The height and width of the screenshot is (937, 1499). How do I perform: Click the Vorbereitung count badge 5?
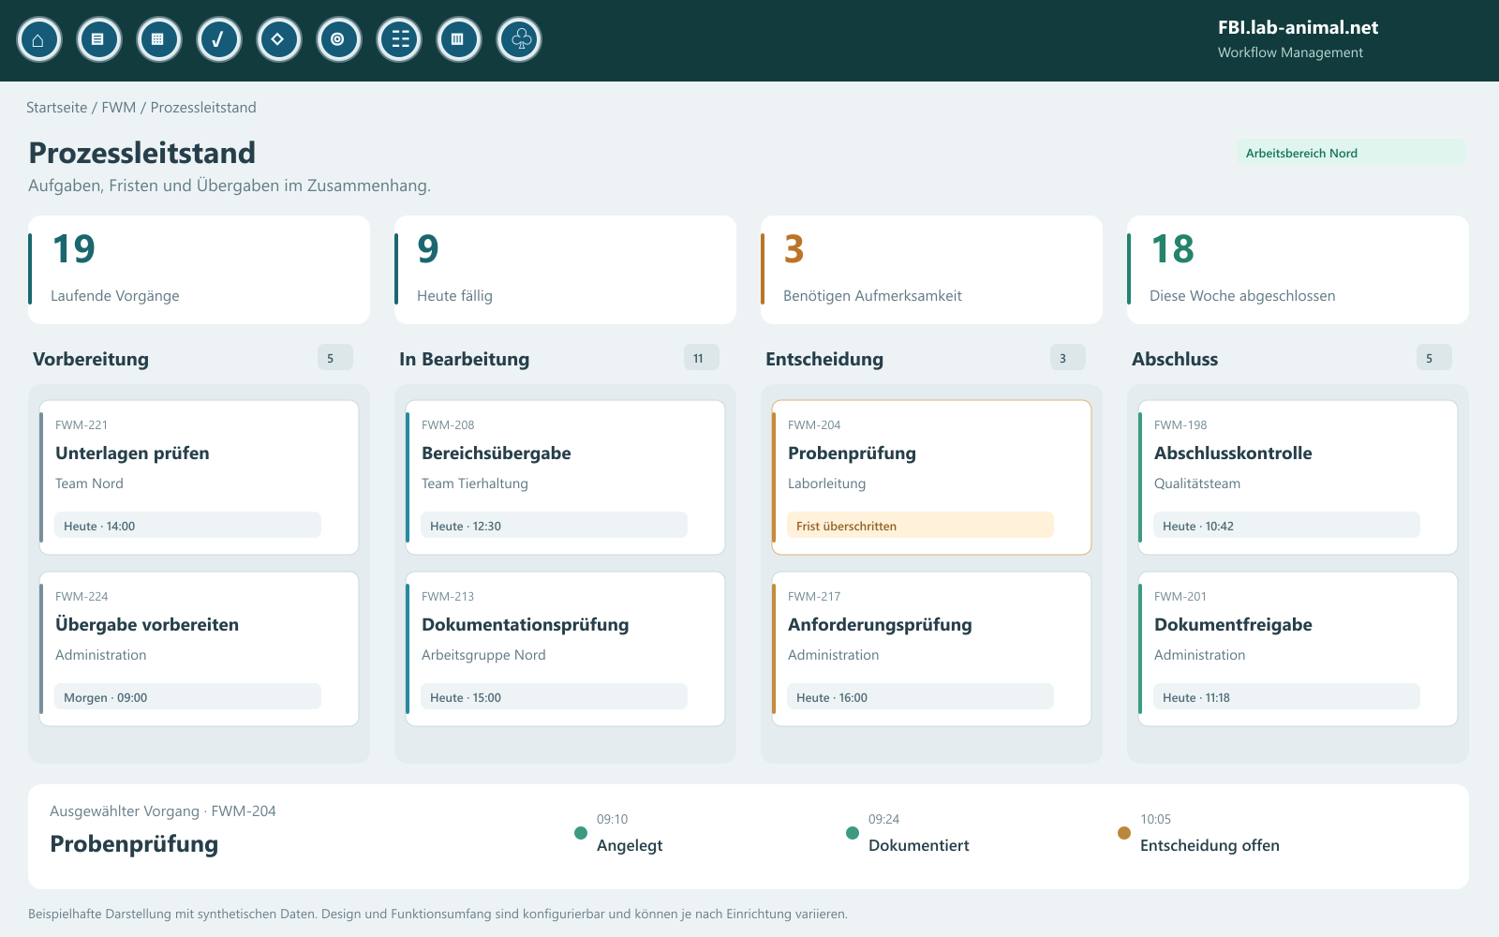[x=334, y=358]
